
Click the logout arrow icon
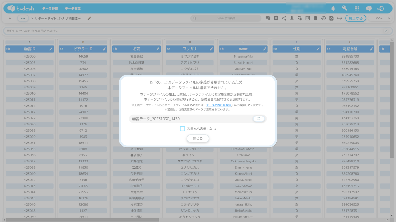(381, 9)
